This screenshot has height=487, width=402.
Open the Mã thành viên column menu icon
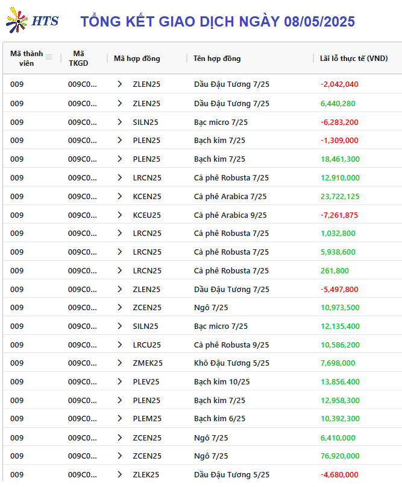pyautogui.click(x=49, y=57)
